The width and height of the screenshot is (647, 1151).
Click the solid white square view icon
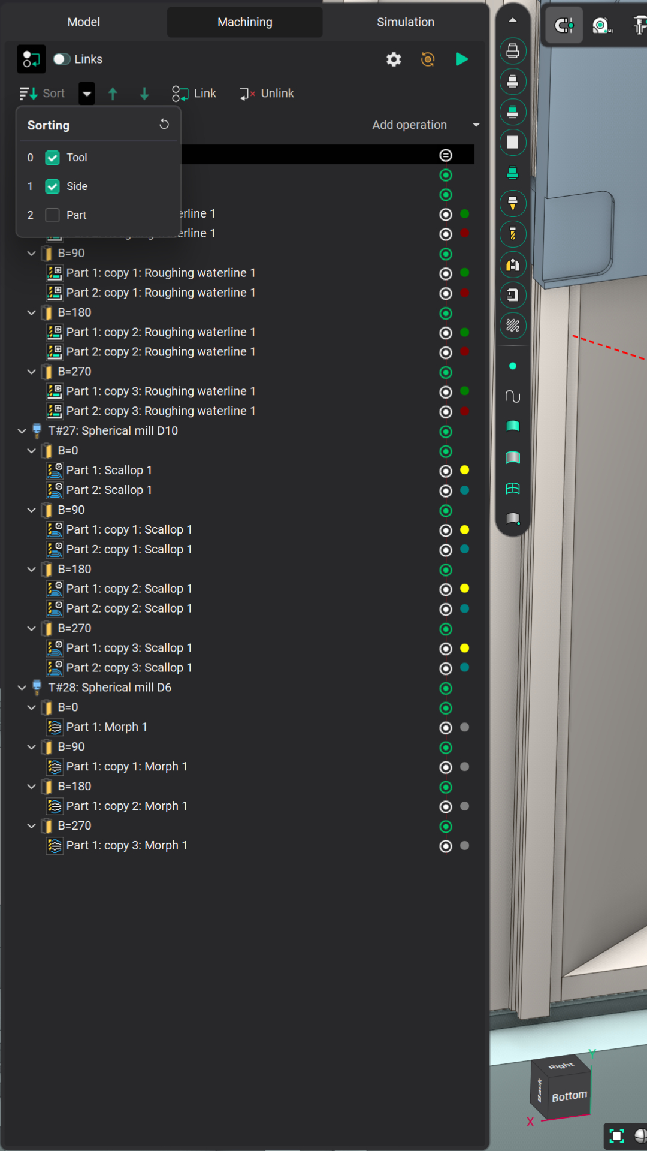pos(513,143)
